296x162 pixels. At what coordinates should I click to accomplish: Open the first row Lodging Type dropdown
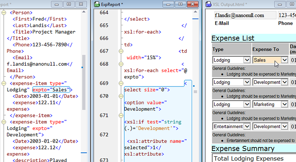pos(247,60)
